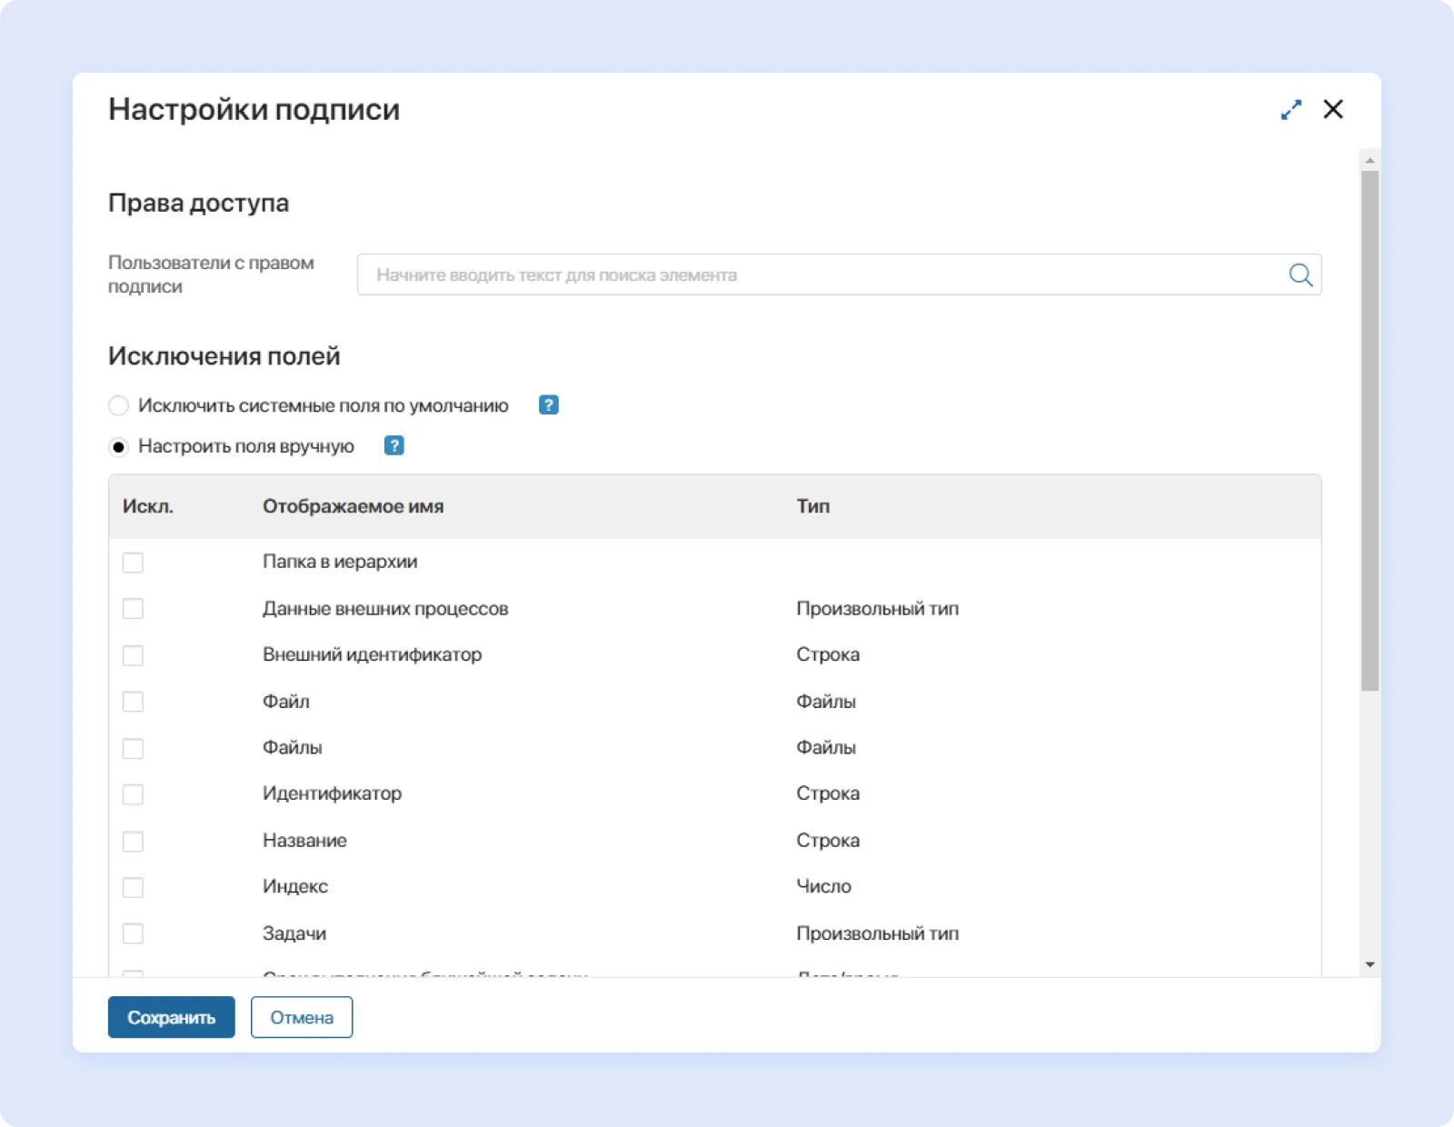Image resolution: width=1454 pixels, height=1127 pixels.
Task: Check exclusion box for 'Идентификатор' field
Action: tap(134, 793)
